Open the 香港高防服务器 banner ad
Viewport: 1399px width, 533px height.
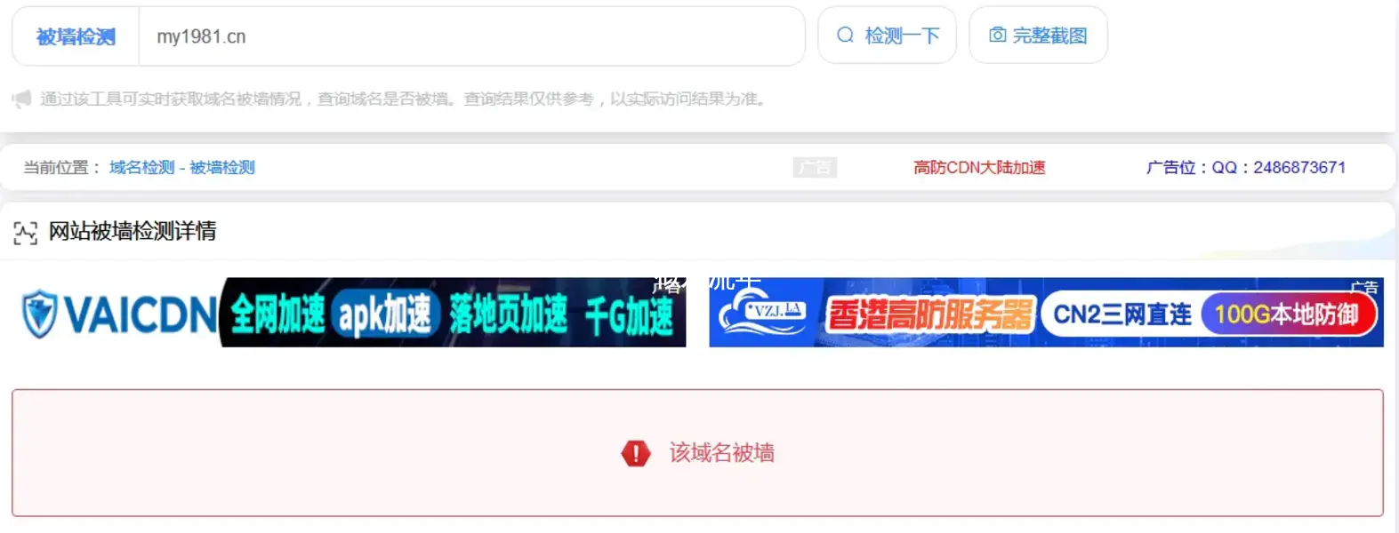coord(1046,313)
